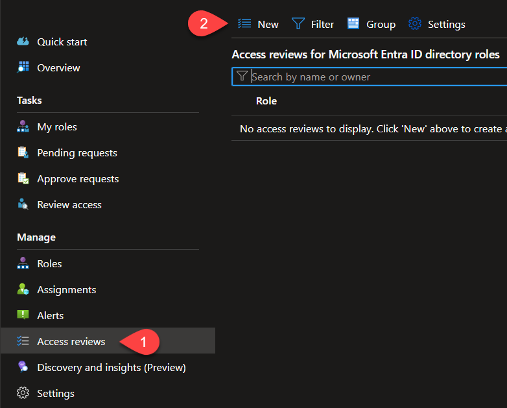Select Access reviews in sidebar
The height and width of the screenshot is (408, 507).
click(108, 341)
